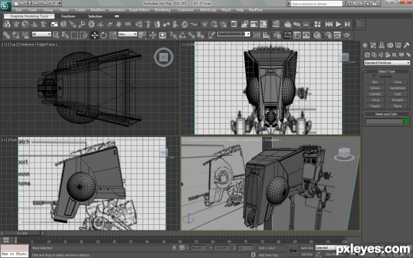Image resolution: width=413 pixels, height=258 pixels.
Task: Open the Modifiers menu
Action: click(x=98, y=10)
